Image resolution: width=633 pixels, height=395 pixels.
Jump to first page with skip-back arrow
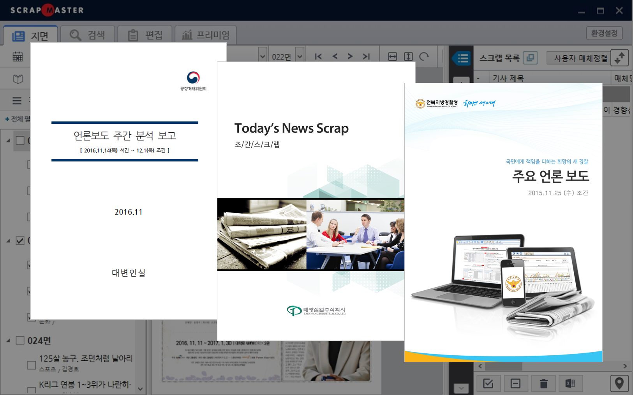(318, 56)
